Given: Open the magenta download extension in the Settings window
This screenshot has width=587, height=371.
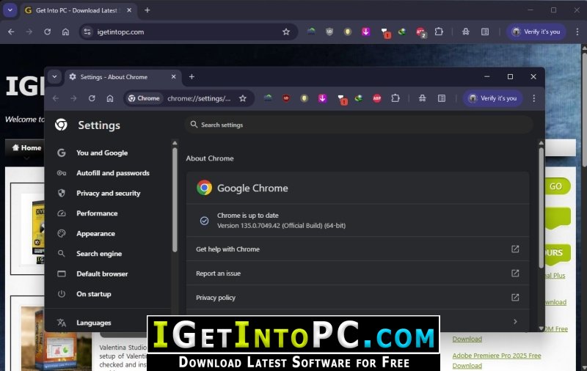Looking at the screenshot, I should click(322, 98).
